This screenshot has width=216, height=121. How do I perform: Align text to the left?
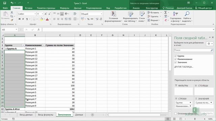pyautogui.click(x=55, y=19)
